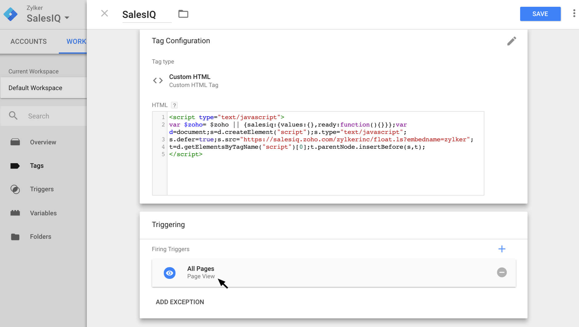Remove the All Pages trigger

click(502, 272)
